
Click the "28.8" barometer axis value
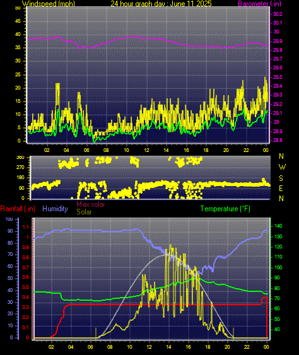coord(278,141)
